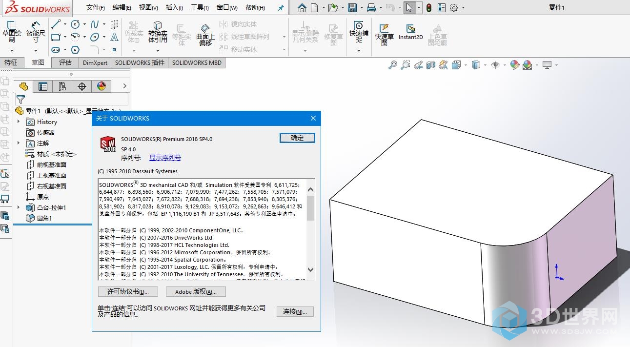This screenshot has width=630, height=347.
Task: Open the 插入(I) menu
Action: [174, 8]
